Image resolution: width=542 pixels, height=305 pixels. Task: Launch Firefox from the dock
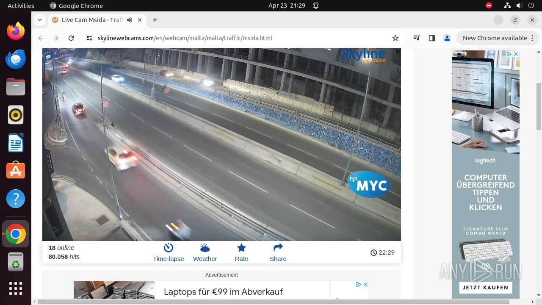tap(16, 31)
